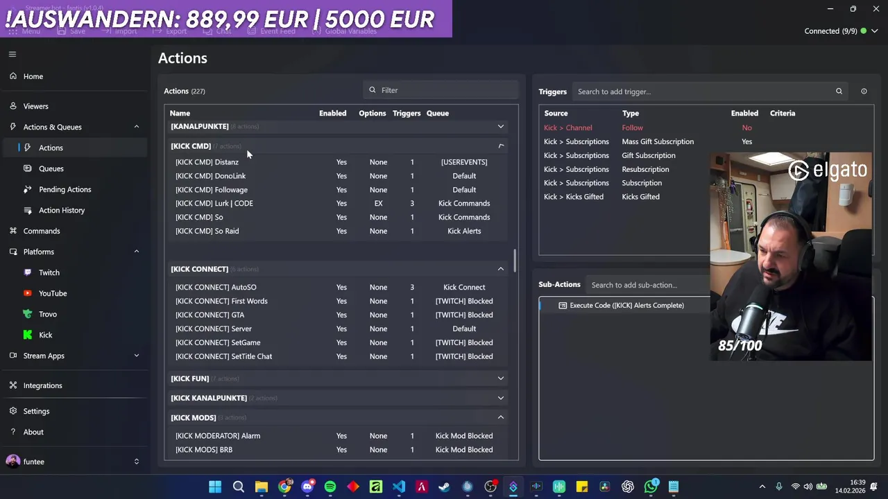Open the Trovo platform icon

[28, 314]
